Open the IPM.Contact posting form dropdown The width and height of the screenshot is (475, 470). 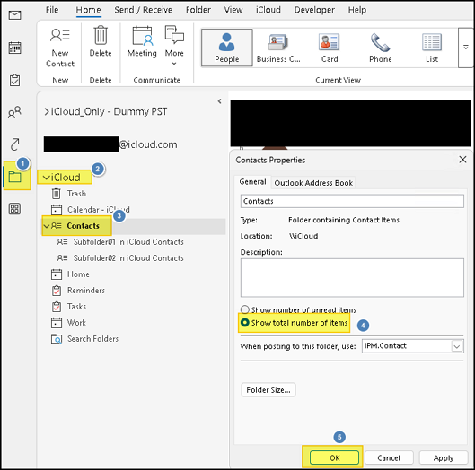pos(457,346)
